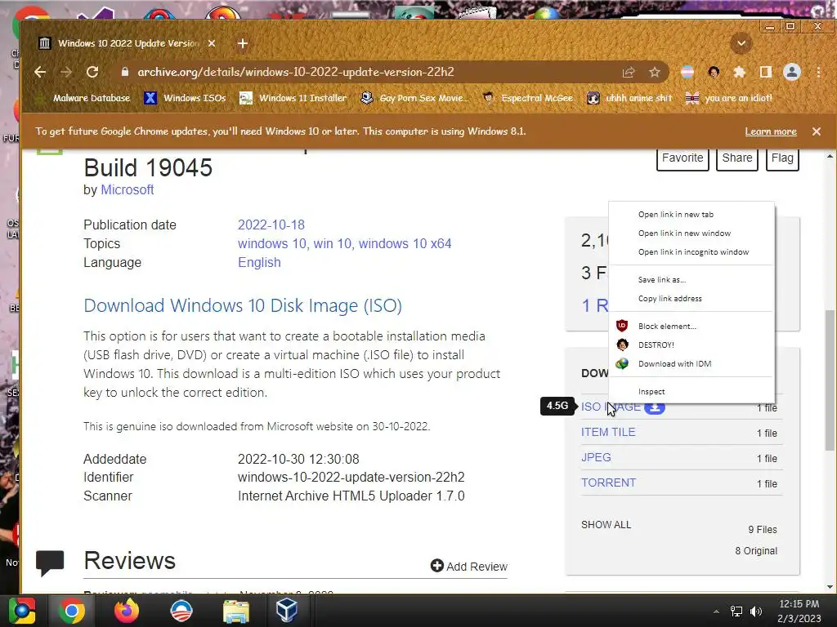Open the TORRENT download option
The width and height of the screenshot is (837, 627).
tap(608, 482)
